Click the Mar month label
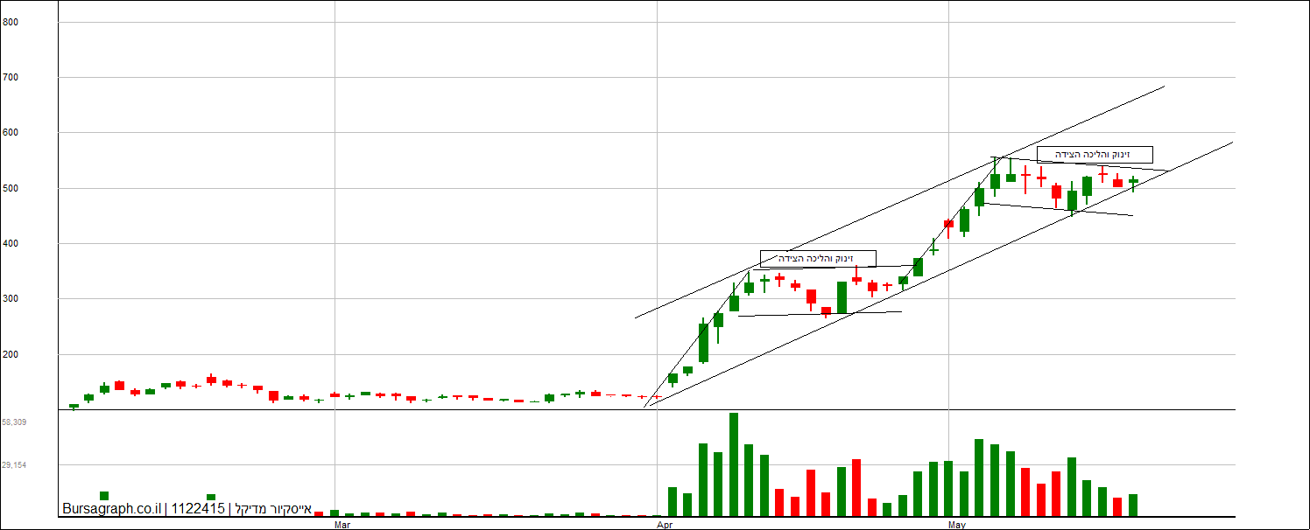 tap(343, 525)
